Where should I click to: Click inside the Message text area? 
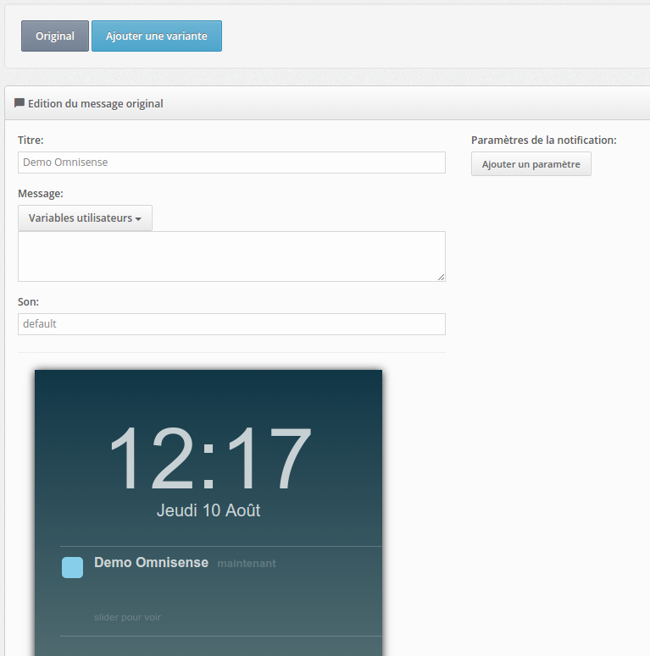coord(231,256)
